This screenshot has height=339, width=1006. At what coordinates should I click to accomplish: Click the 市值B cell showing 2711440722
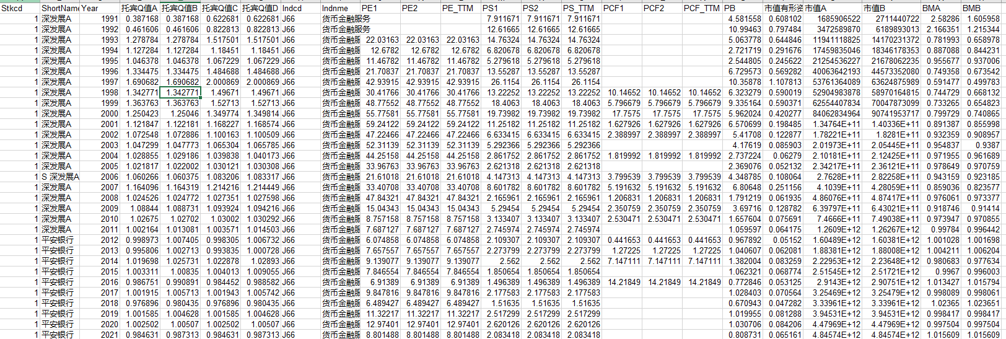click(891, 19)
